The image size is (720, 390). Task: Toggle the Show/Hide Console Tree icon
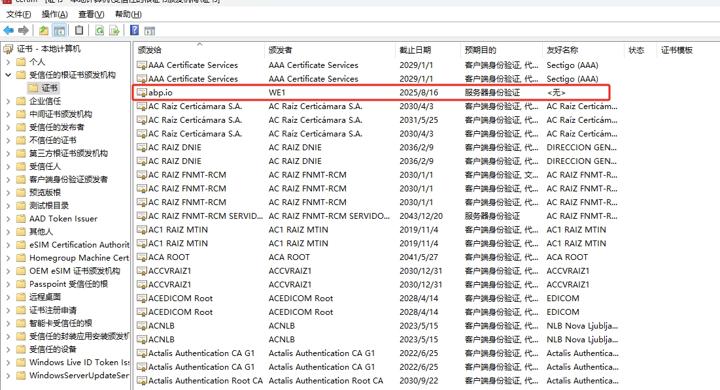[60, 30]
